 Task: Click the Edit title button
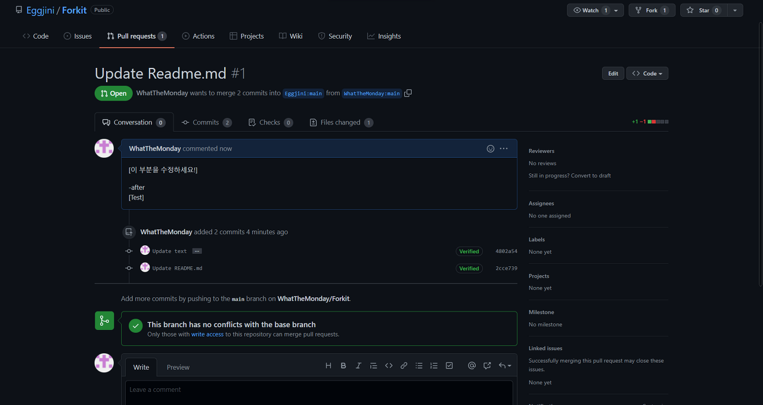[613, 73]
